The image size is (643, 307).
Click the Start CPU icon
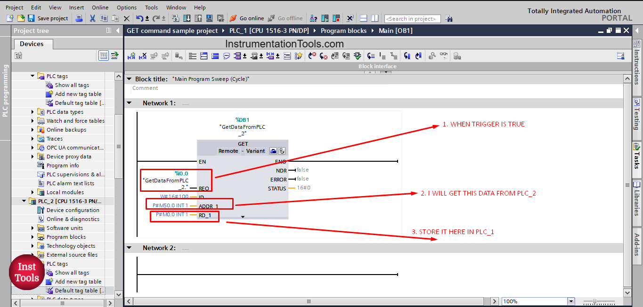tap(325, 18)
